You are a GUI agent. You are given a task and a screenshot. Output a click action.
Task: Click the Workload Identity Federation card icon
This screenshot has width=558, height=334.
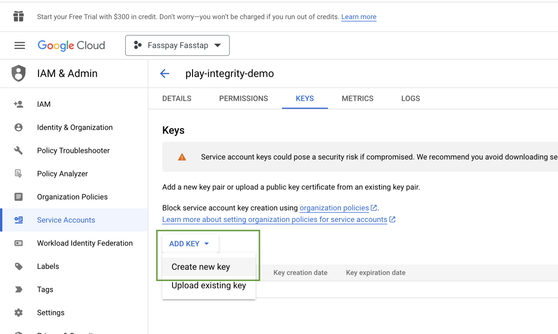pyautogui.click(x=18, y=243)
